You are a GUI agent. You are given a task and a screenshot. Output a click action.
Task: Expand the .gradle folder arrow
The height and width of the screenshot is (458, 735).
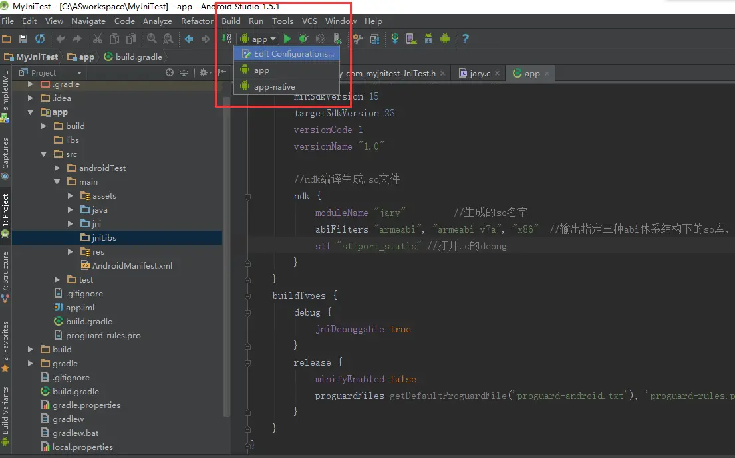[31, 84]
